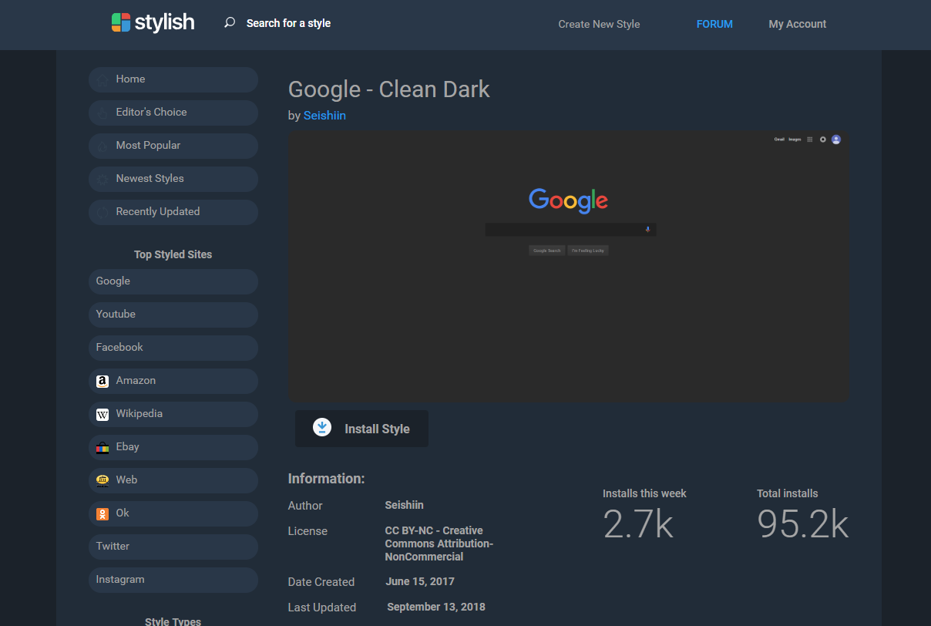Viewport: 931px width, 626px height.
Task: Click the '95.2k' total installs value
Action: 802,524
